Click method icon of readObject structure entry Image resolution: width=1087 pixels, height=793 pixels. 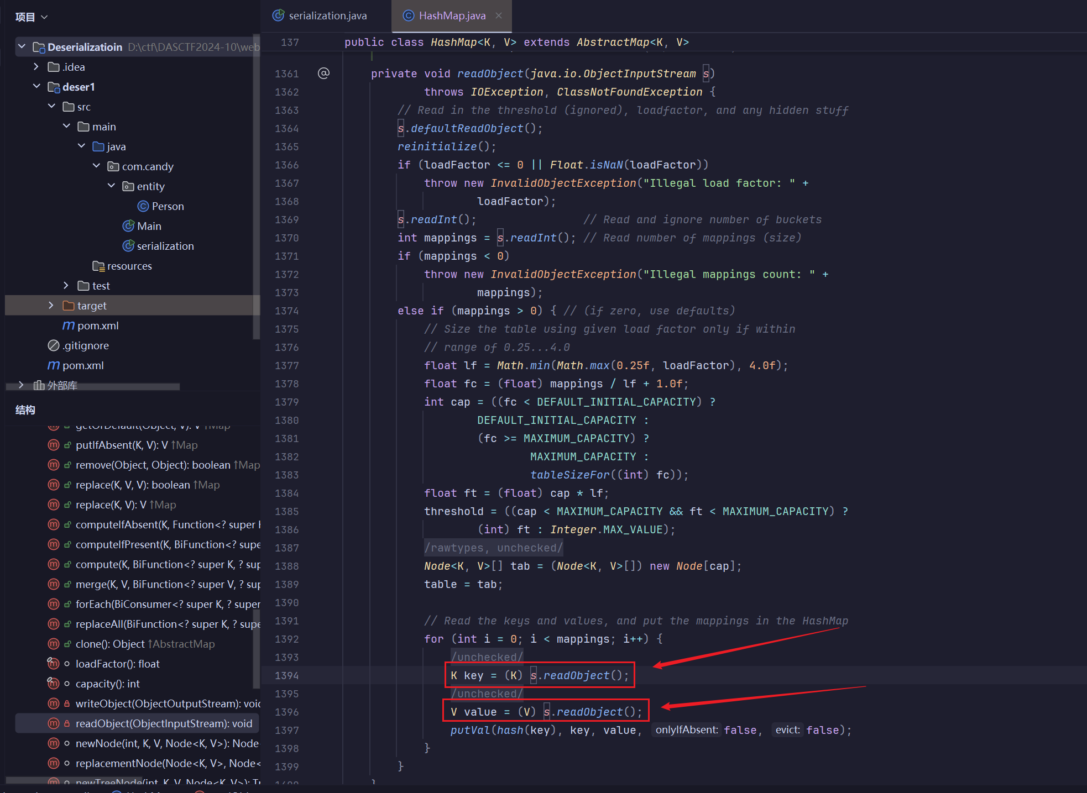(54, 723)
